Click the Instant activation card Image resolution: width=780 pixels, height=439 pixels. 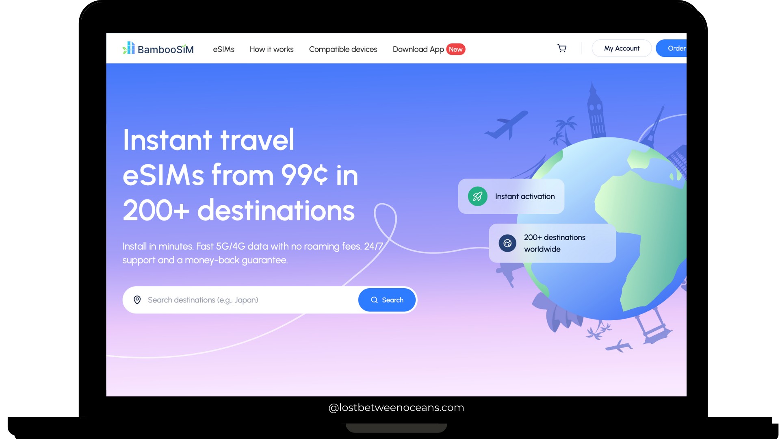[x=511, y=196]
